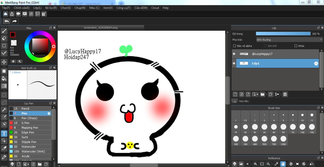Click the transparent color swatch

coord(14,43)
